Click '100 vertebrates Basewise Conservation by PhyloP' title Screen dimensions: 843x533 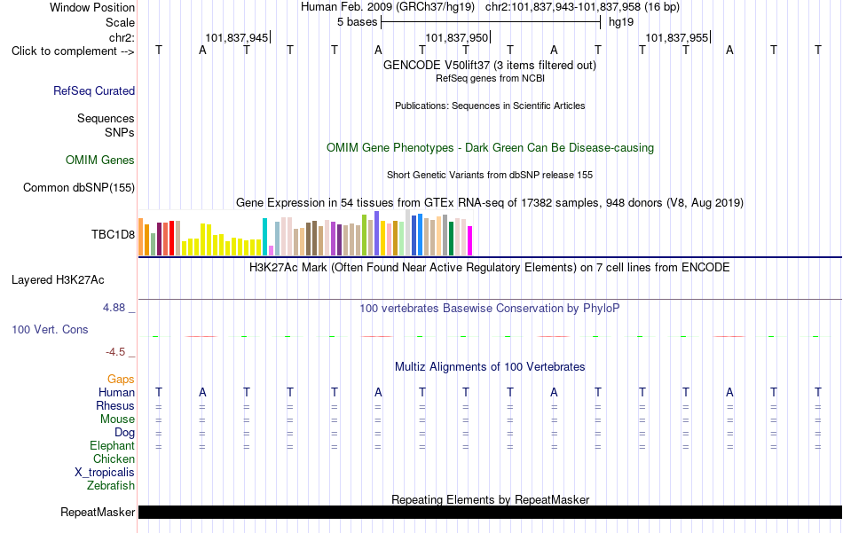tap(490, 309)
